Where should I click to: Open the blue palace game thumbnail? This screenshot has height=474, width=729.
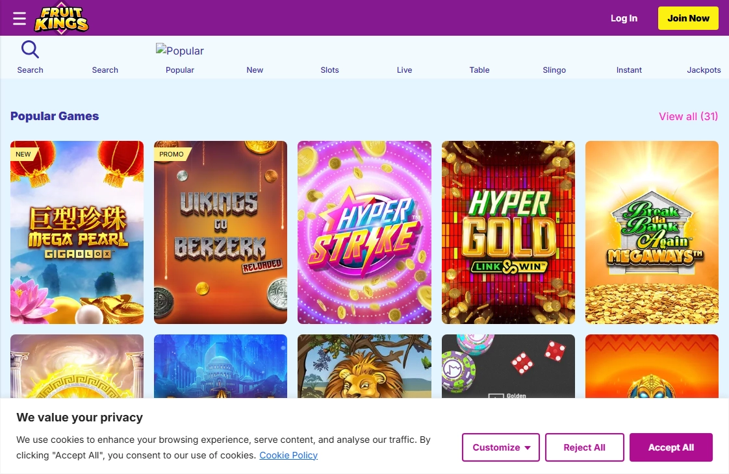coord(220,366)
